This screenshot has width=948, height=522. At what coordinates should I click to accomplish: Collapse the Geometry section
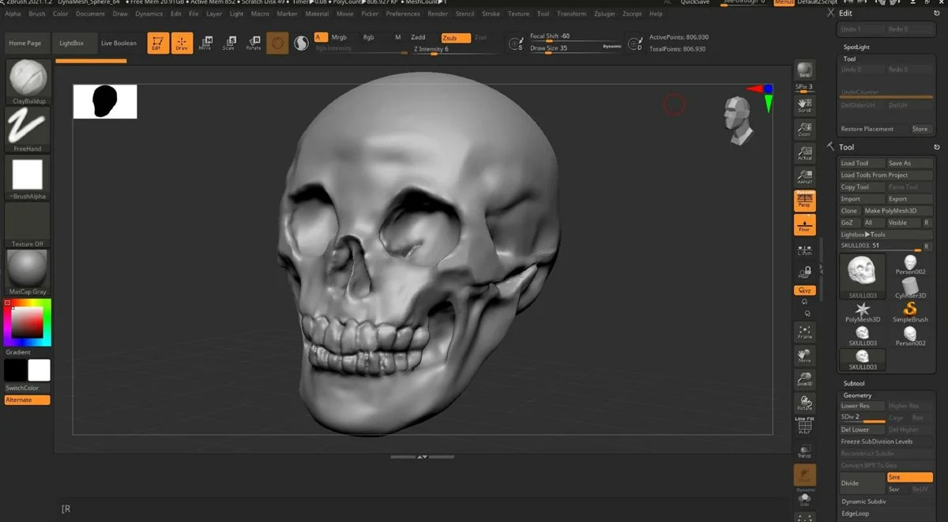(x=857, y=395)
